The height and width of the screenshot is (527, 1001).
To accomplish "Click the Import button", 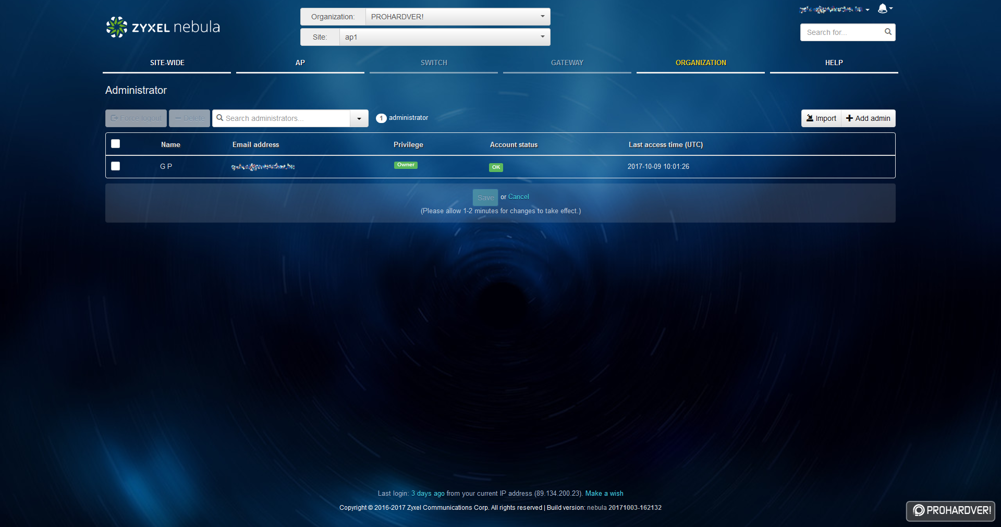I will click(821, 118).
